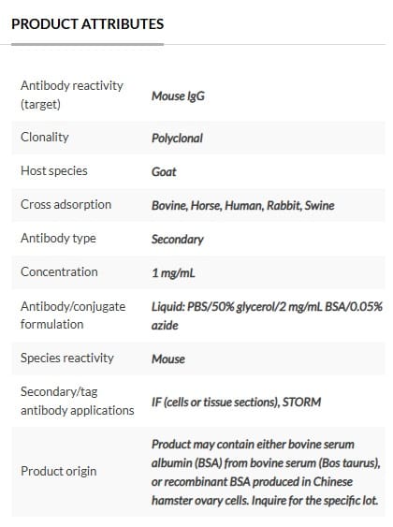Click the Host species label
Viewport: 393px width, 527px height.
(x=53, y=170)
